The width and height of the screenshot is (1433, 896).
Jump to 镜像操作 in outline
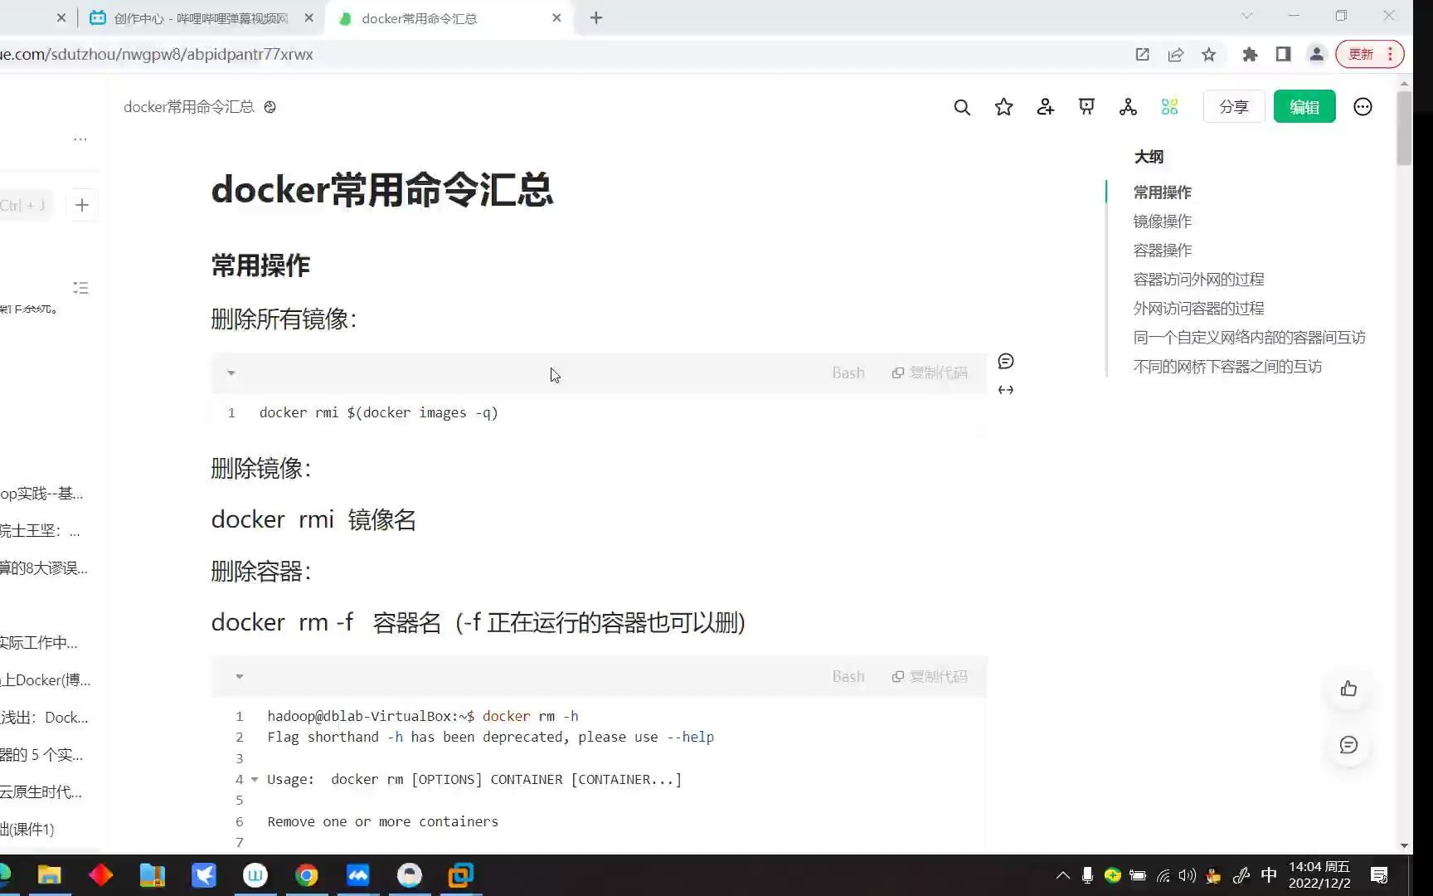pos(1162,222)
